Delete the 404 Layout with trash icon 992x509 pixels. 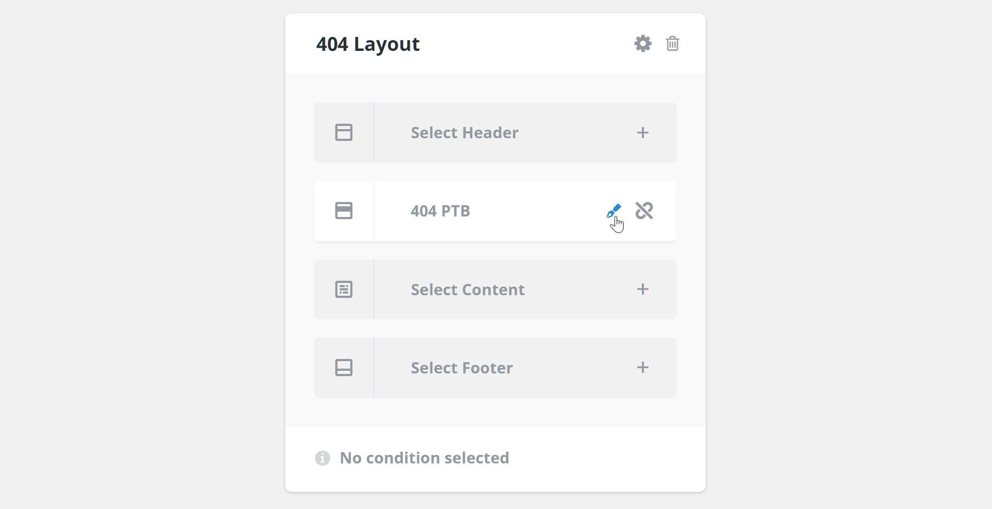pyautogui.click(x=672, y=43)
